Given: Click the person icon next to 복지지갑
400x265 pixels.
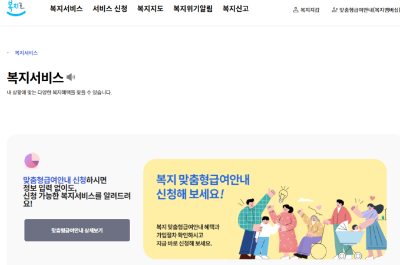Looking at the screenshot, I should [x=295, y=10].
